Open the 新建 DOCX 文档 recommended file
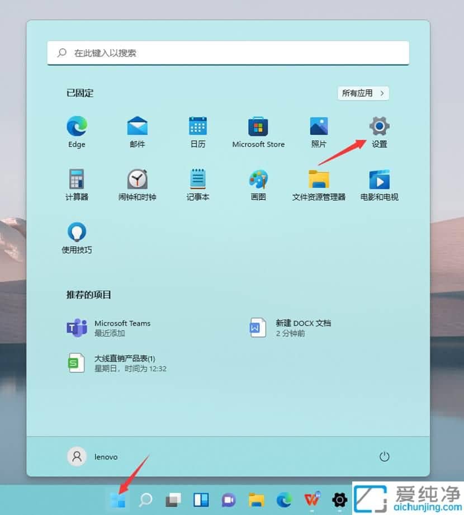 [x=290, y=328]
